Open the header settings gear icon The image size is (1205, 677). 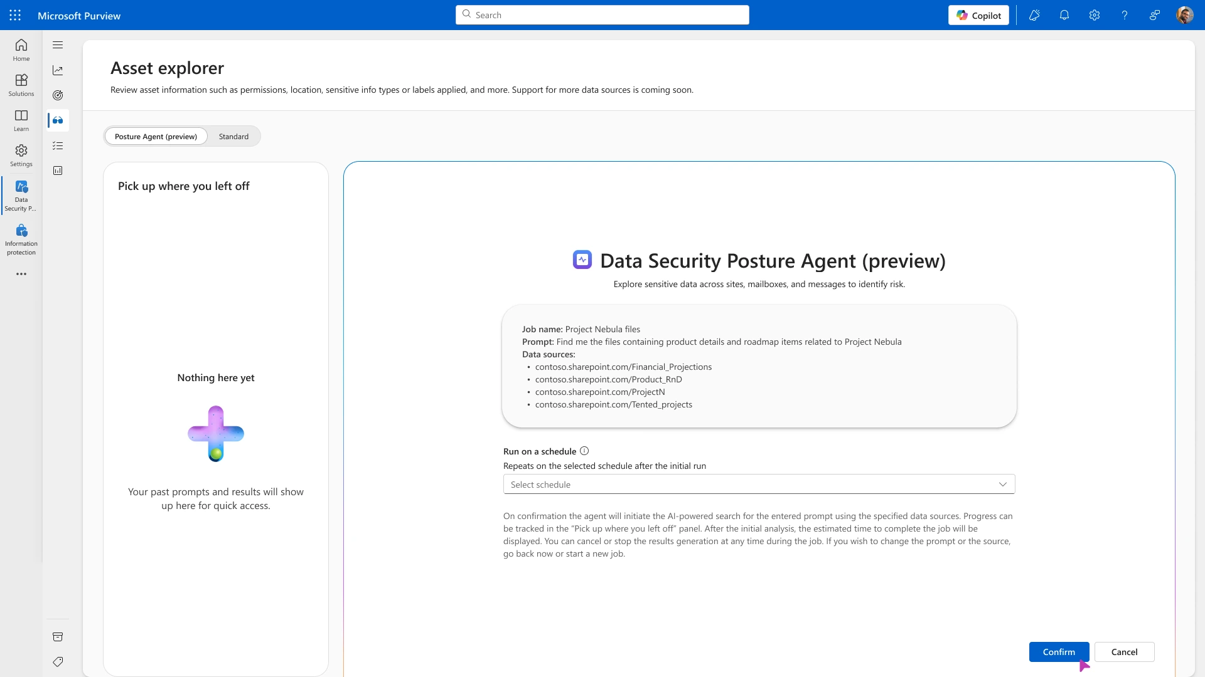[1095, 15]
